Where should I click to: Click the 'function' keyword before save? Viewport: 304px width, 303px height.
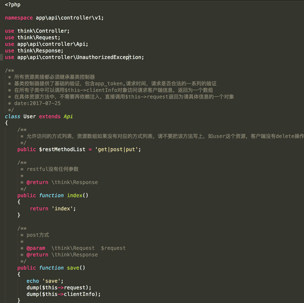[x=51, y=268]
